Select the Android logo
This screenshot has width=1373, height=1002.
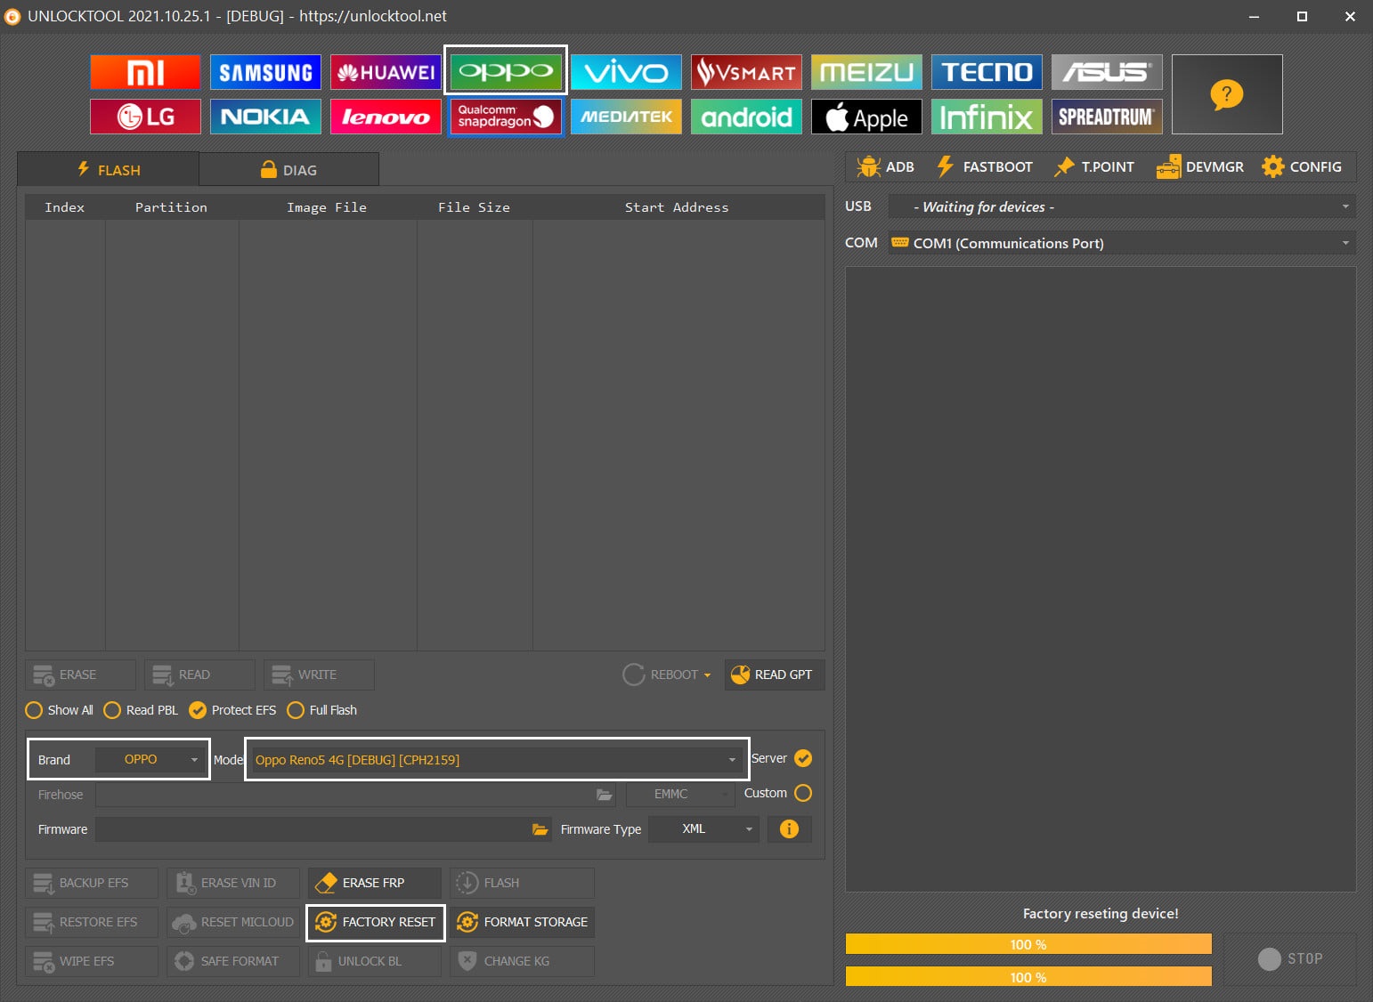[746, 117]
